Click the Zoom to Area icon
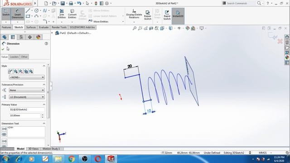This screenshot has height=163, width=290. click(x=140, y=28)
